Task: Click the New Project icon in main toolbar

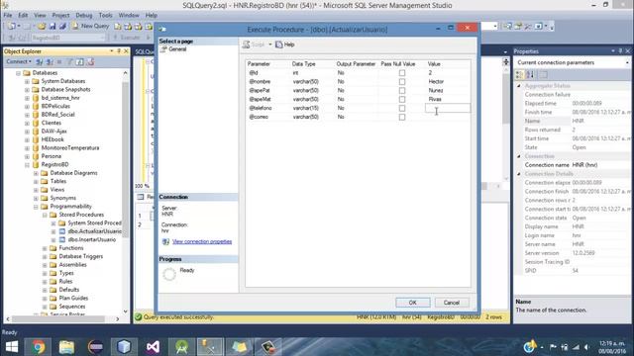Action: pyautogui.click(x=11, y=26)
